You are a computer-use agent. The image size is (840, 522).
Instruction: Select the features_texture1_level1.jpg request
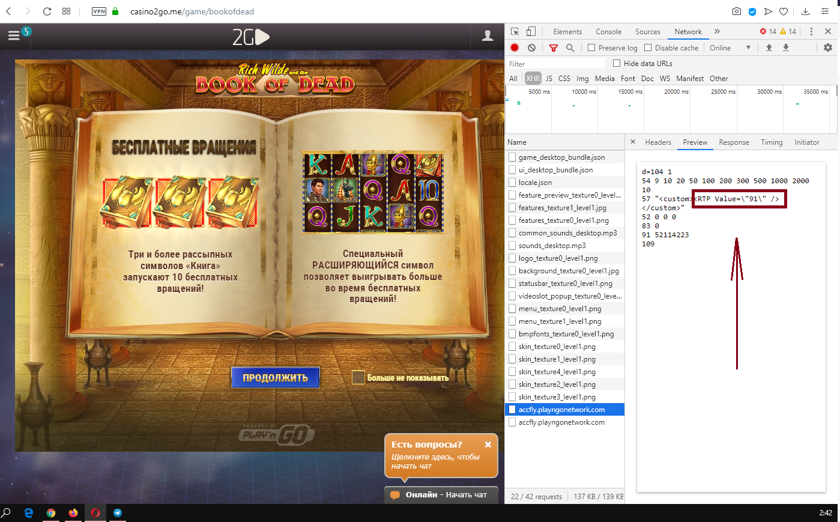pyautogui.click(x=564, y=207)
